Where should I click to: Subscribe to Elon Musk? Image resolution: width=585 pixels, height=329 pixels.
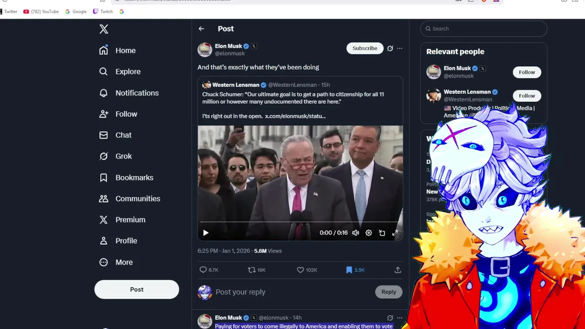pos(365,48)
